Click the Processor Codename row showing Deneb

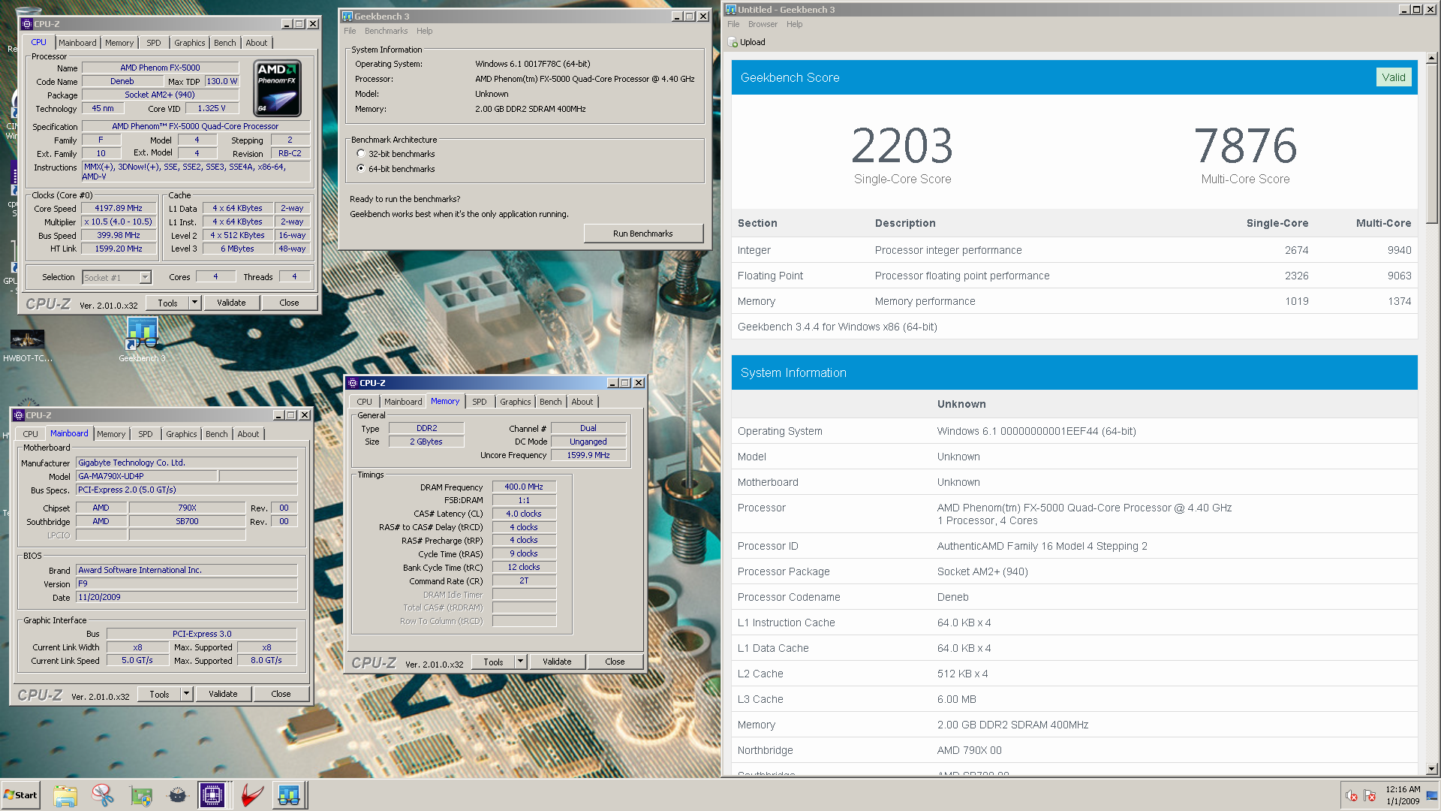tap(1074, 598)
